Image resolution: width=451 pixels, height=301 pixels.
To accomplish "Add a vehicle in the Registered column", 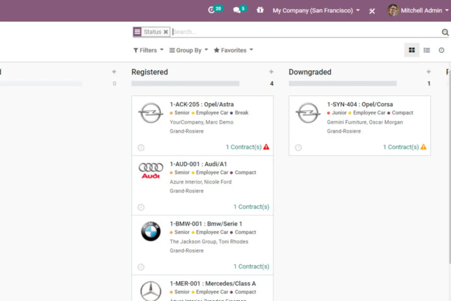I will [x=271, y=72].
